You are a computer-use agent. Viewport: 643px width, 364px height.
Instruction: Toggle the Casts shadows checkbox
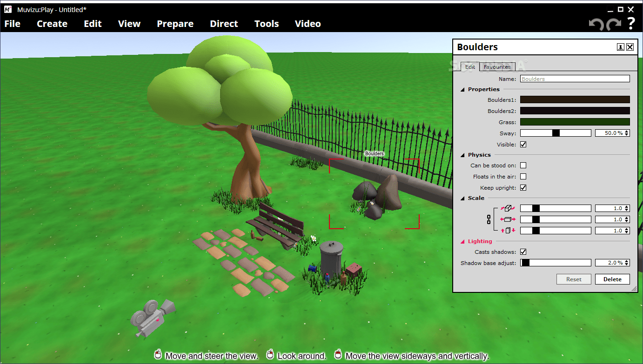[523, 252]
